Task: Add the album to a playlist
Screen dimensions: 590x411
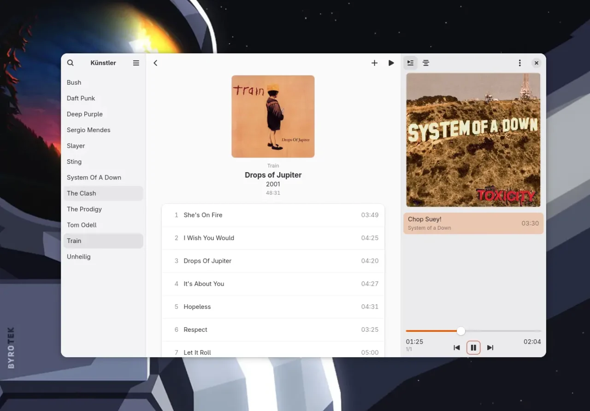Action: (374, 63)
